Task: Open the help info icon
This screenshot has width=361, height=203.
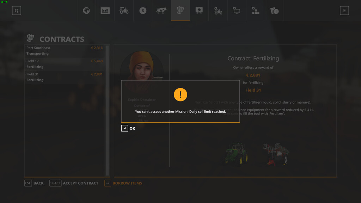Action: point(274,11)
